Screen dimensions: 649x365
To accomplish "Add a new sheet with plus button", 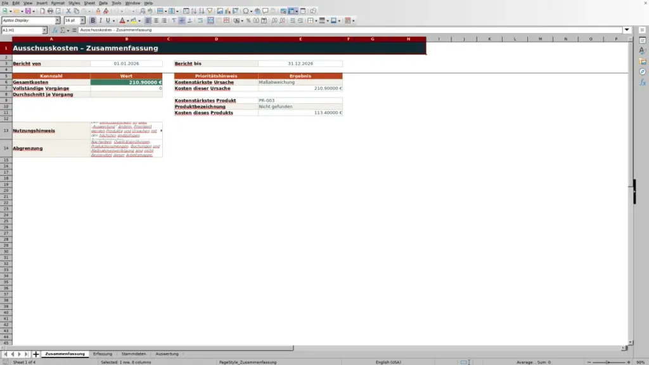I will coord(35,354).
